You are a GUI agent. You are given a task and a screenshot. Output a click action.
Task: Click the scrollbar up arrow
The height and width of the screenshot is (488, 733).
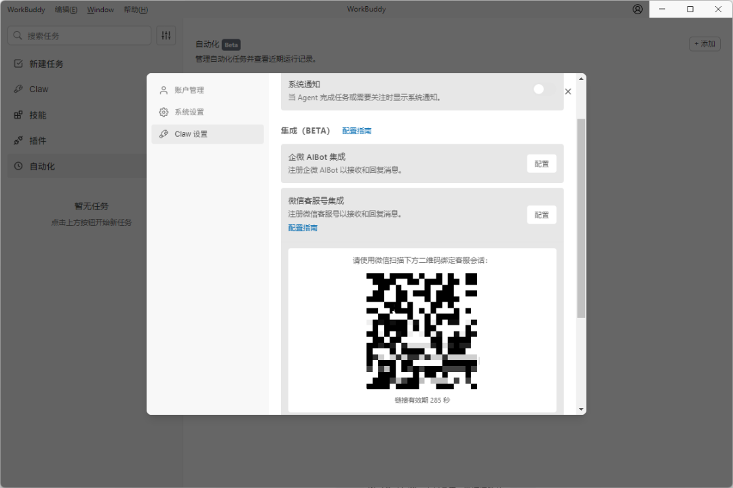(x=581, y=79)
